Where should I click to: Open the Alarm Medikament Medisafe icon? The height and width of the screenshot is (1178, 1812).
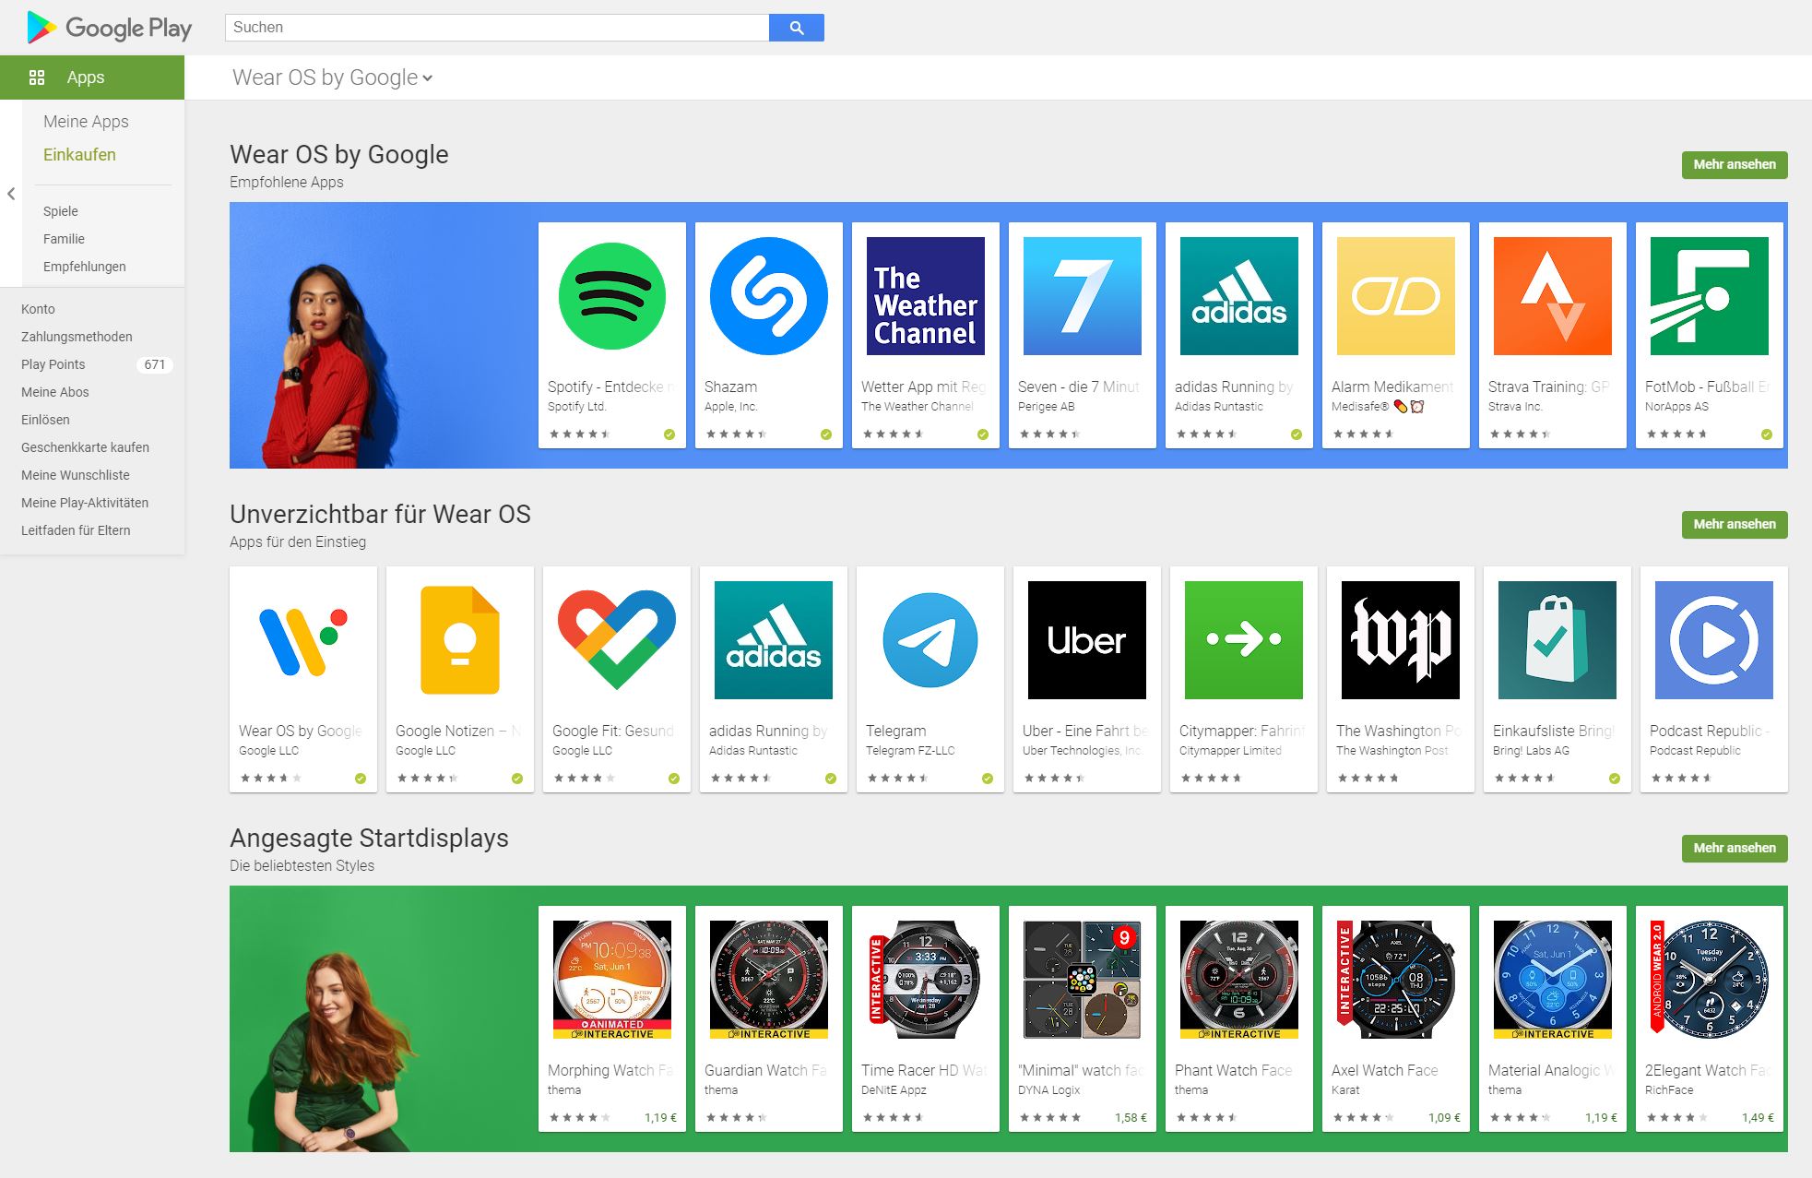coord(1396,296)
